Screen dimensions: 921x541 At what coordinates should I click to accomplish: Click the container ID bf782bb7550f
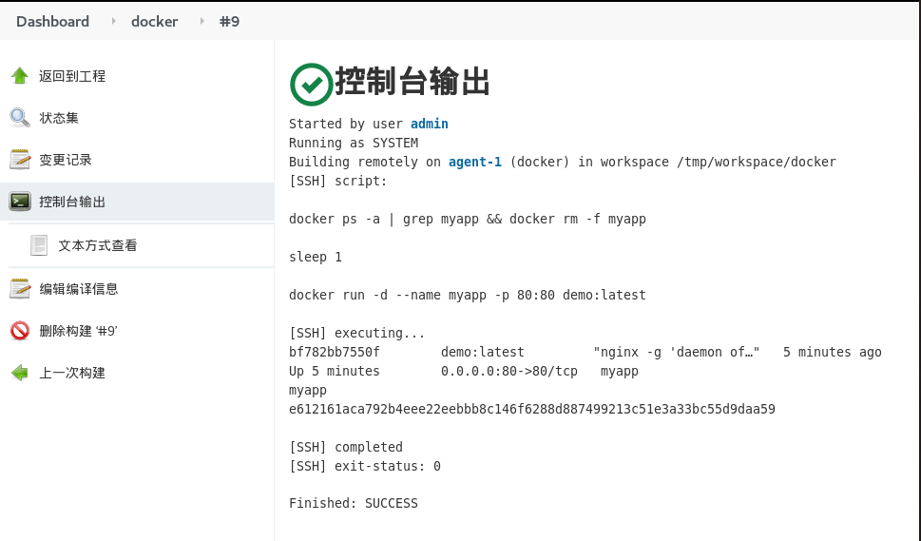pos(335,352)
